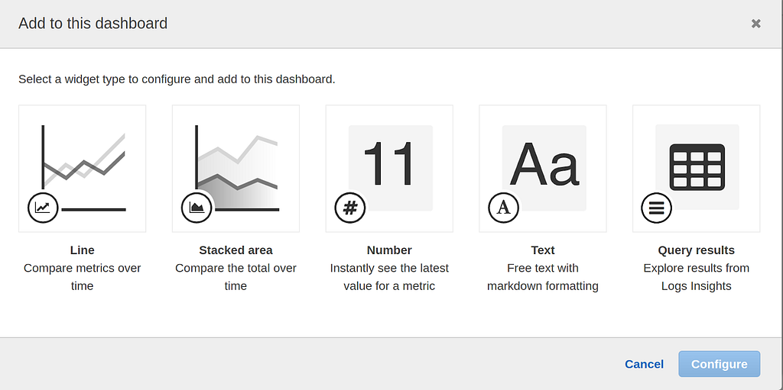Click the line chart badge icon
Viewport: 783px width, 390px height.
pyautogui.click(x=43, y=208)
